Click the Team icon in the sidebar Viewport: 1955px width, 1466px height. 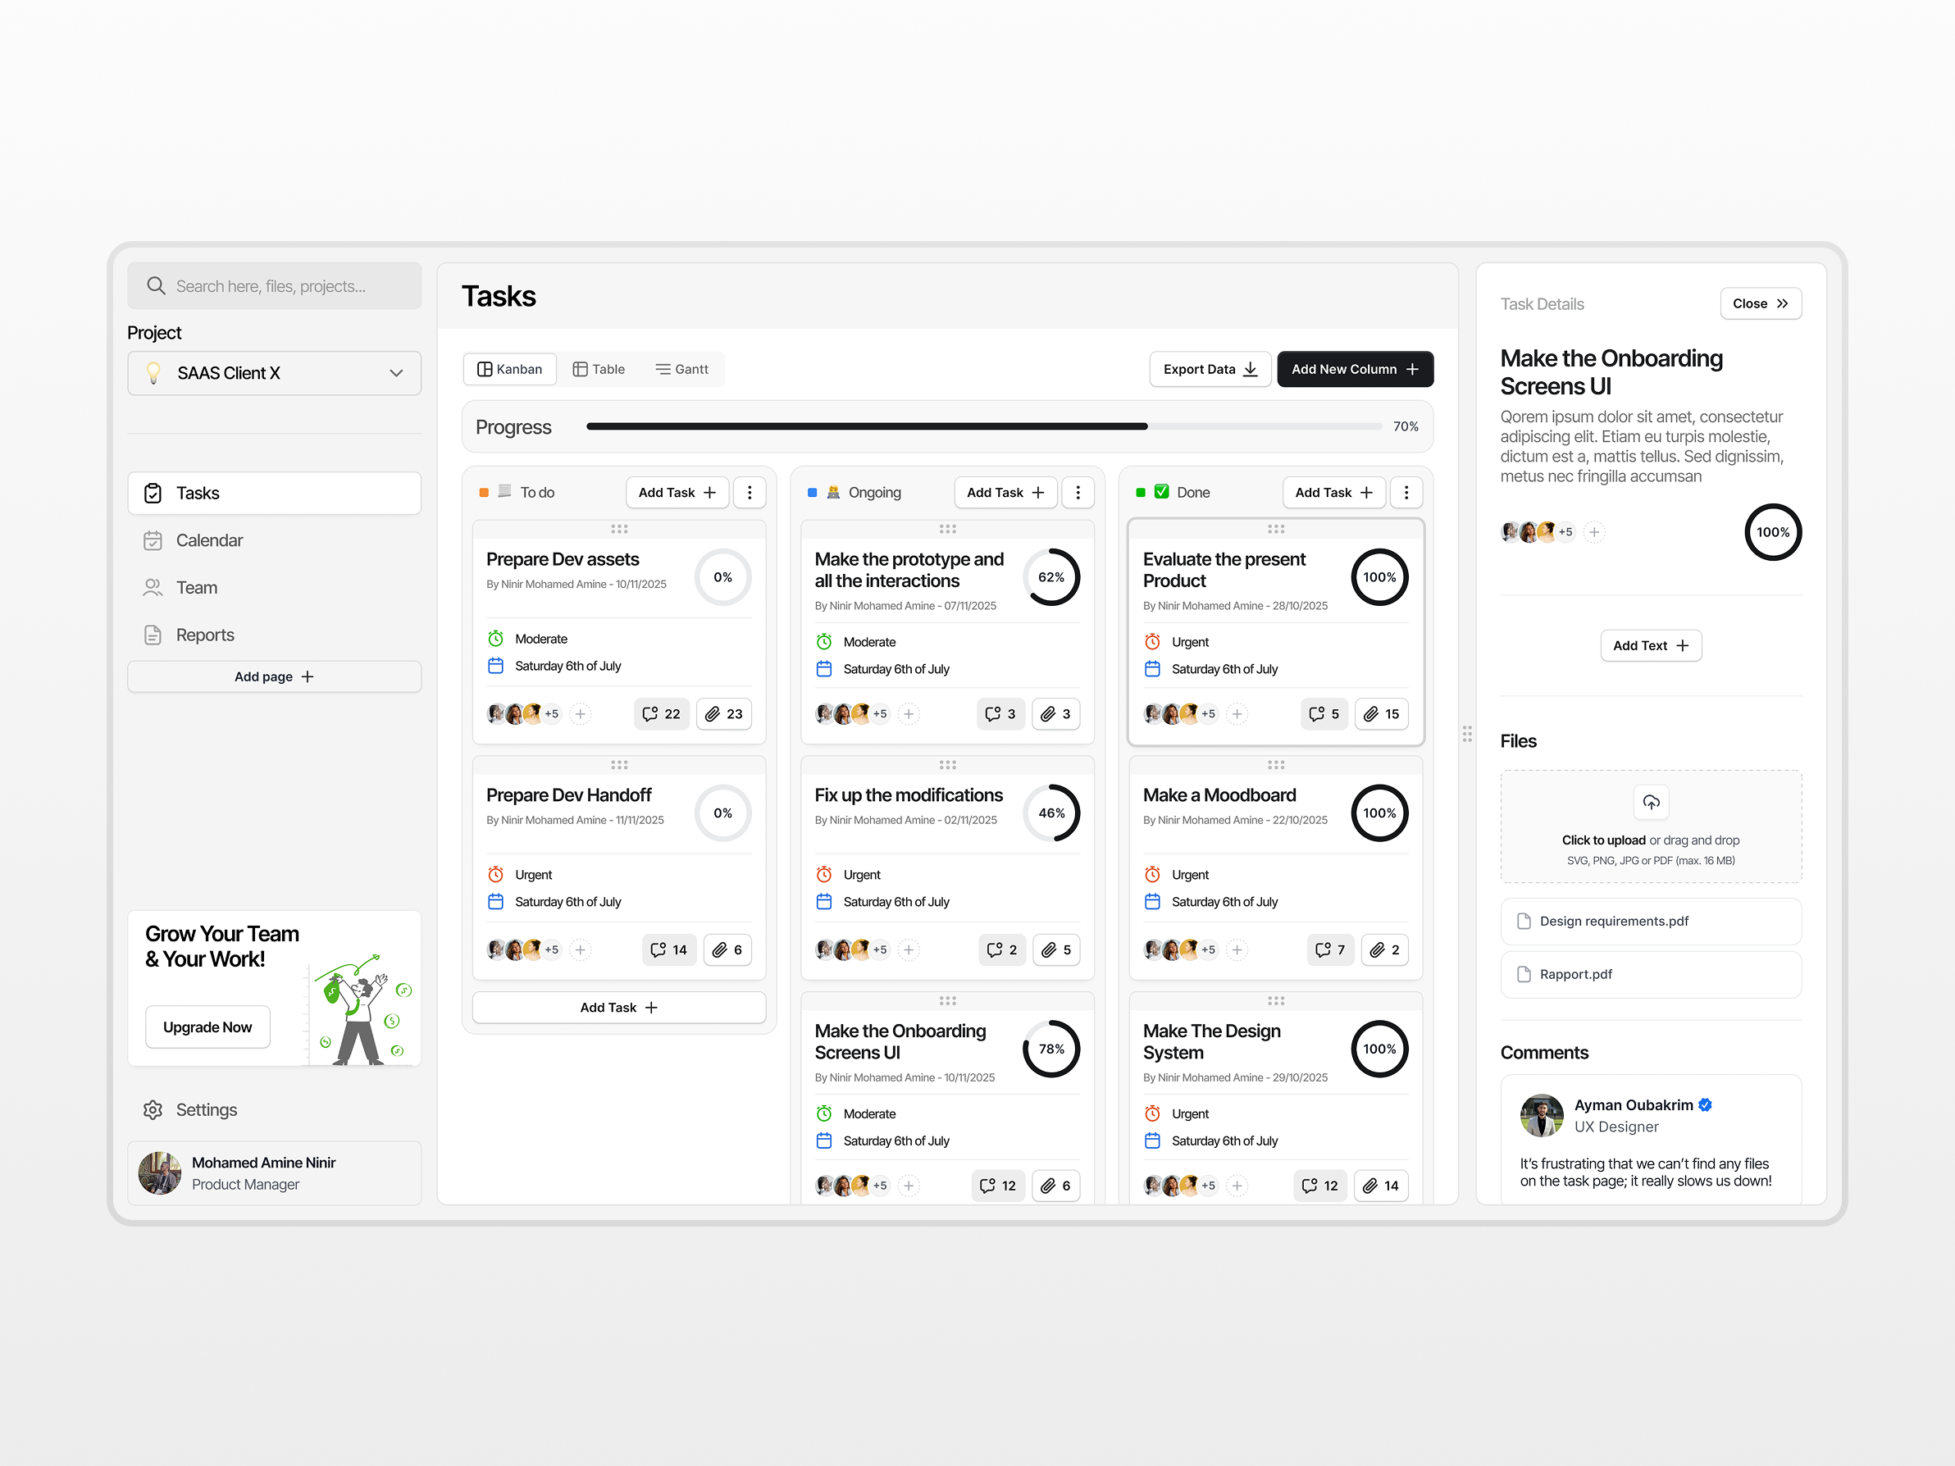click(154, 587)
